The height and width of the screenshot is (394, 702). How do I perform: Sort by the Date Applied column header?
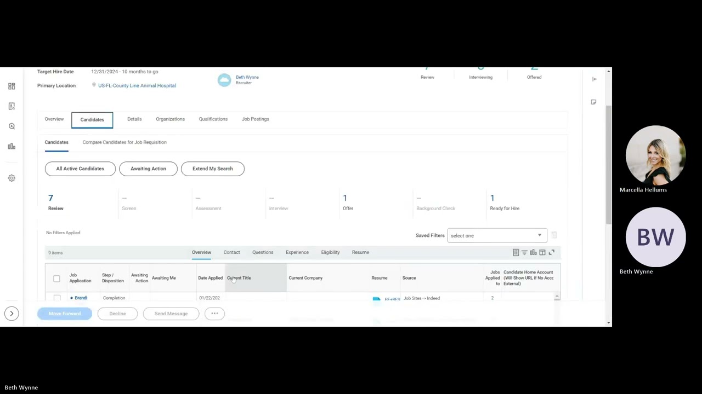click(x=210, y=278)
